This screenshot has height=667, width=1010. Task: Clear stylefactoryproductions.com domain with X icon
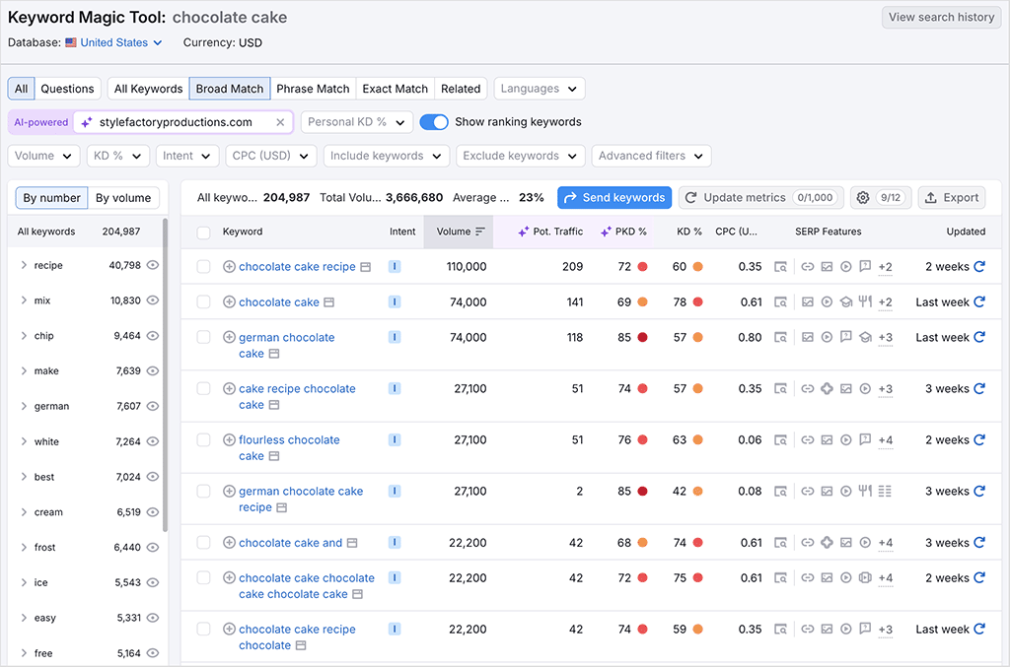[280, 122]
